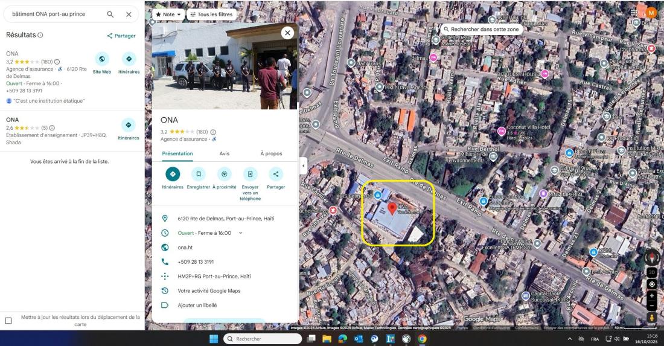Click the compass to reset map orientation
664x346 pixels.
pos(652,257)
